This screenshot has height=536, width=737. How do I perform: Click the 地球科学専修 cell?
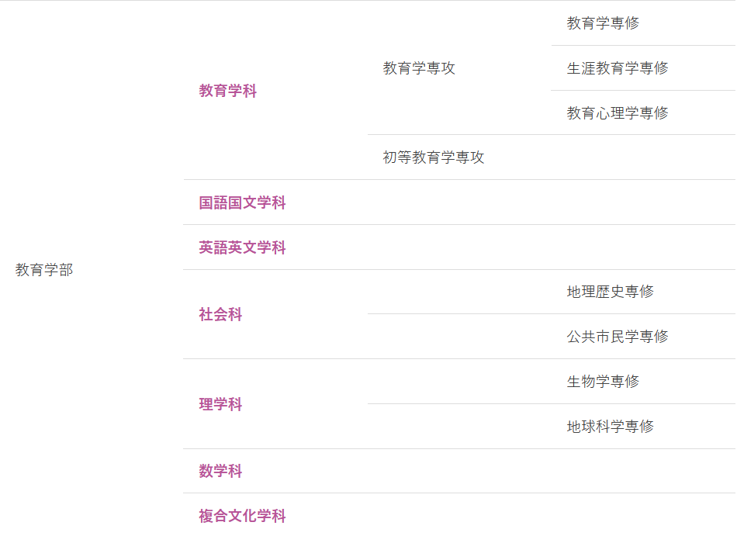click(x=610, y=427)
